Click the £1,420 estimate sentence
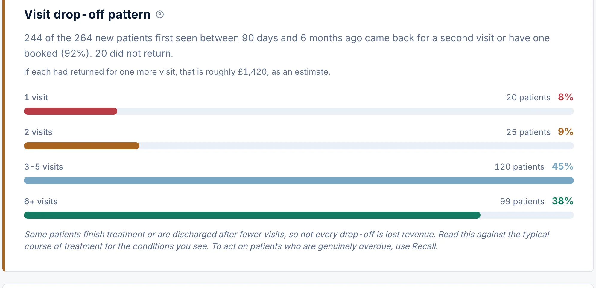The width and height of the screenshot is (596, 288). pyautogui.click(x=177, y=72)
